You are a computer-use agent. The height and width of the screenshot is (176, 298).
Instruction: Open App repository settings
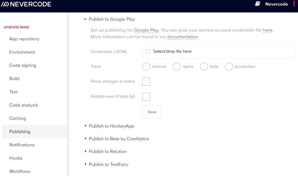click(x=24, y=39)
